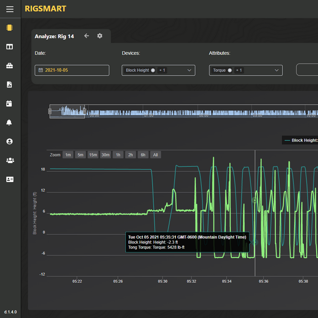318x318 pixels.
Task: Click the +1 chip in Attributes
Action: pyautogui.click(x=239, y=70)
